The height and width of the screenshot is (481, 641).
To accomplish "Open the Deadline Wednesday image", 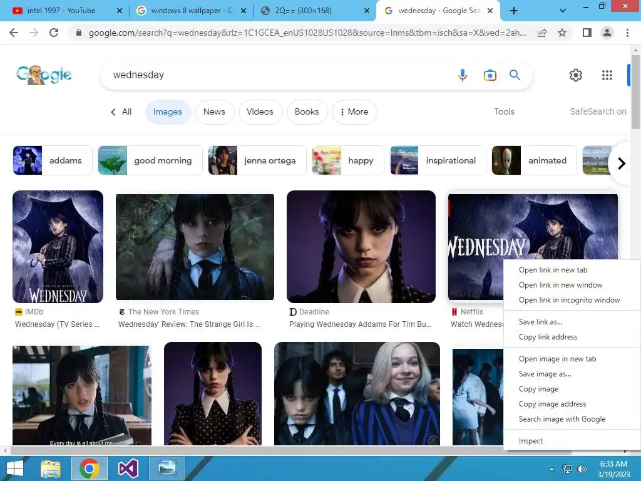I will 361,247.
